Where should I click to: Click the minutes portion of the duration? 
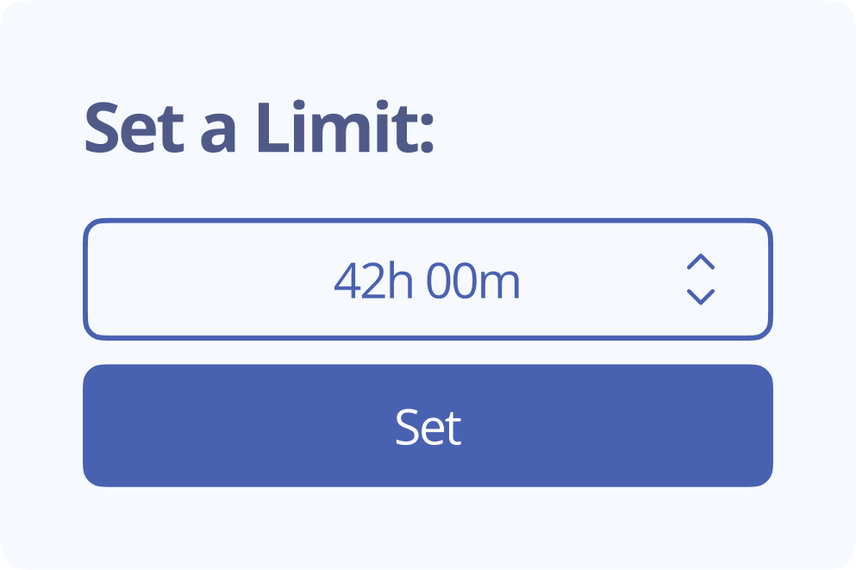coord(473,281)
